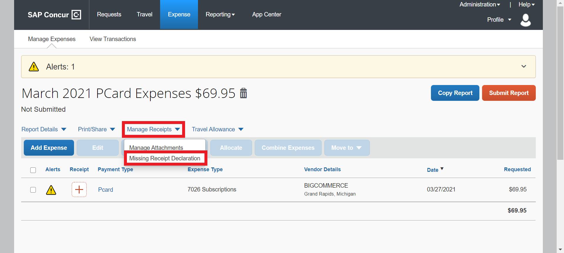The width and height of the screenshot is (564, 253).
Task: Switch to the View Transactions tab
Action: [x=113, y=39]
